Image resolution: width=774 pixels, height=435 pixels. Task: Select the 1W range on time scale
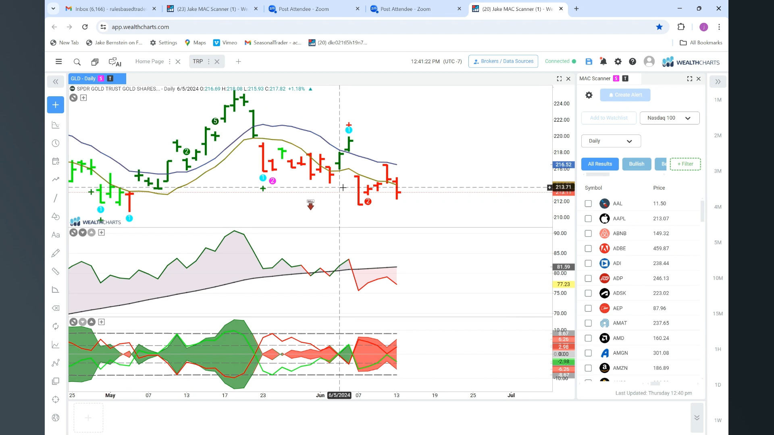718,420
